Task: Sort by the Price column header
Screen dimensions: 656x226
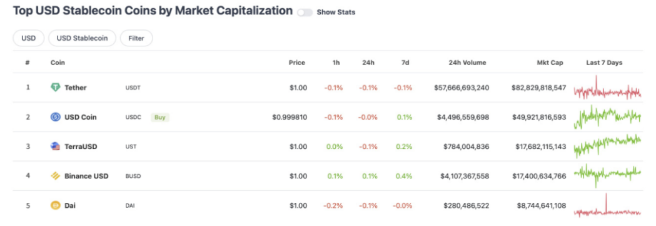Action: point(297,63)
